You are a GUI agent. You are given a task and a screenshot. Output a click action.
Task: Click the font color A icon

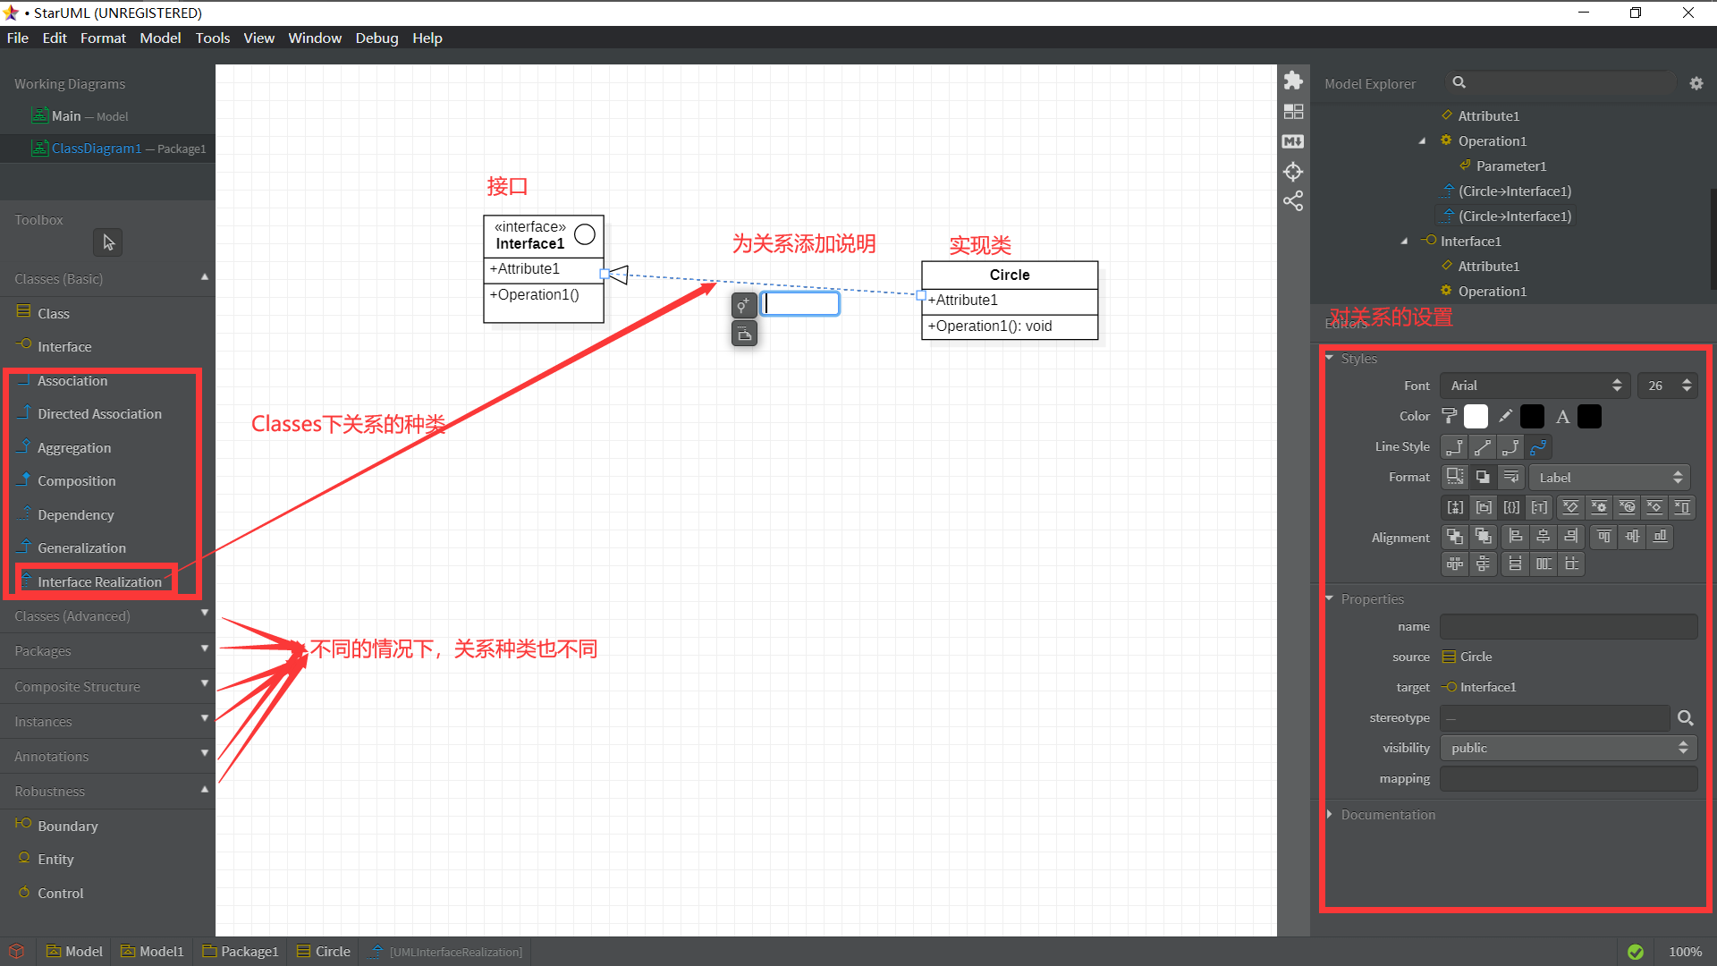[1562, 417]
